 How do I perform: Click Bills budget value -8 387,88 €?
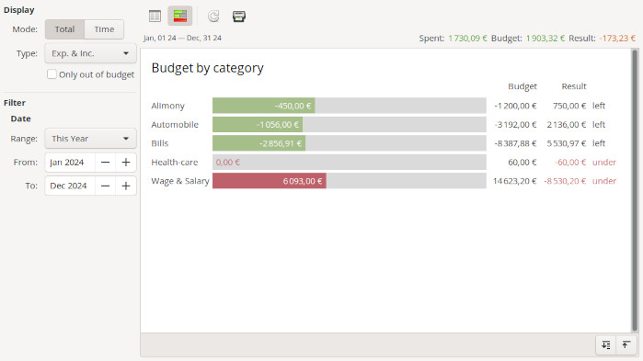point(515,143)
